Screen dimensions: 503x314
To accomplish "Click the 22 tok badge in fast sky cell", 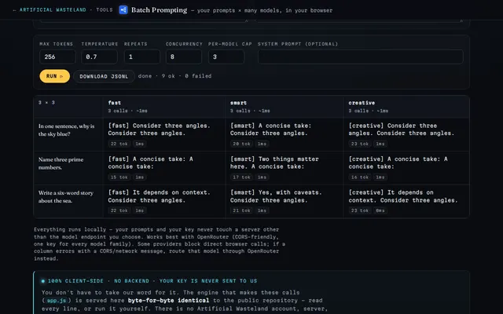I will pyautogui.click(x=119, y=144).
